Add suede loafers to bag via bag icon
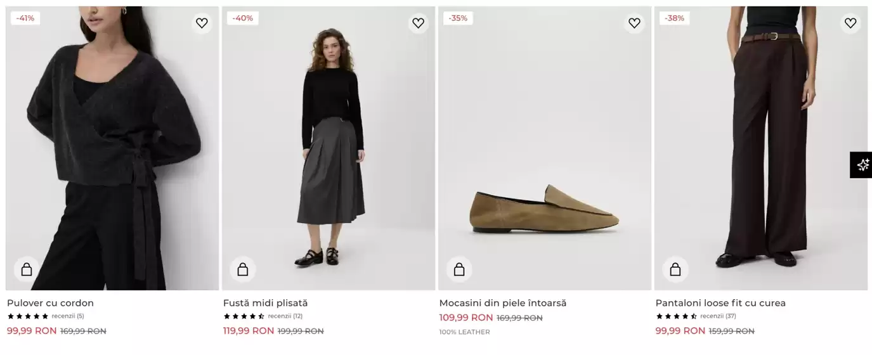This screenshot has width=872, height=355. [x=459, y=269]
